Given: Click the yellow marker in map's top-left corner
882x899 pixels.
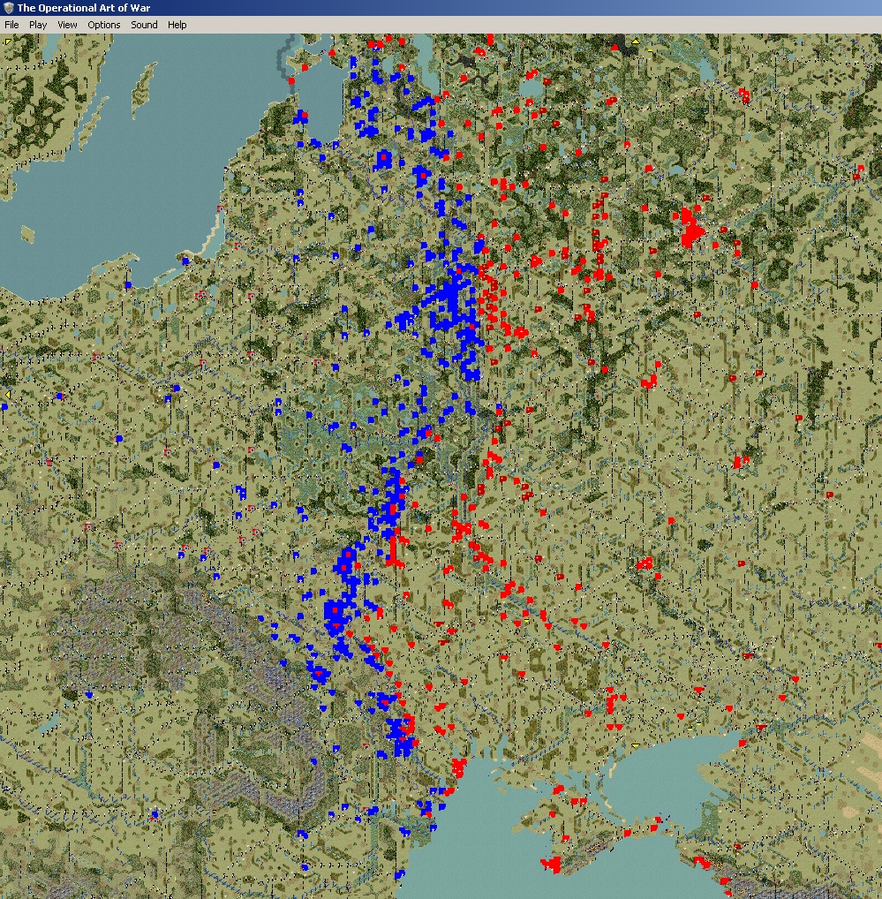Looking at the screenshot, I should (7, 42).
